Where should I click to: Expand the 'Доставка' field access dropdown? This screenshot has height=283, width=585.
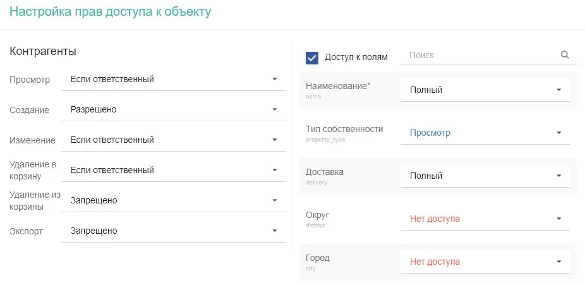click(485, 176)
